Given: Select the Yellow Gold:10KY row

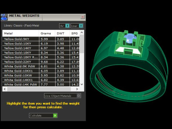Looking at the screenshot, I should [x=41, y=44].
